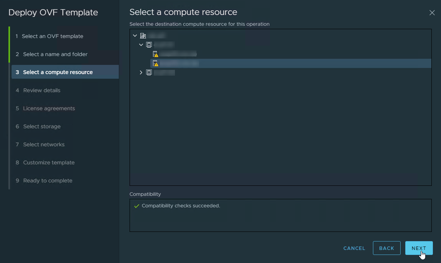
Task: Close the Deploy OVF Template dialog
Action: tap(432, 13)
